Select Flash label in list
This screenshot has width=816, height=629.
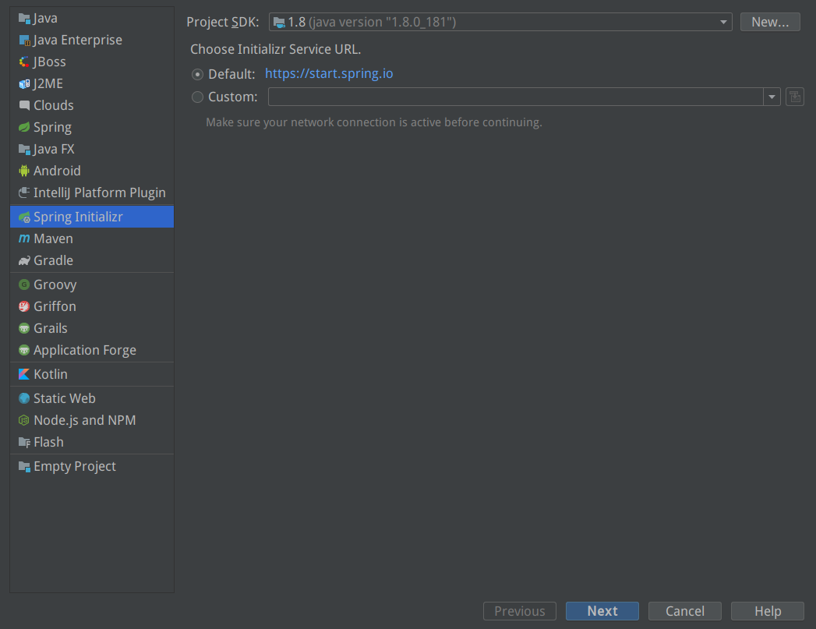point(48,442)
